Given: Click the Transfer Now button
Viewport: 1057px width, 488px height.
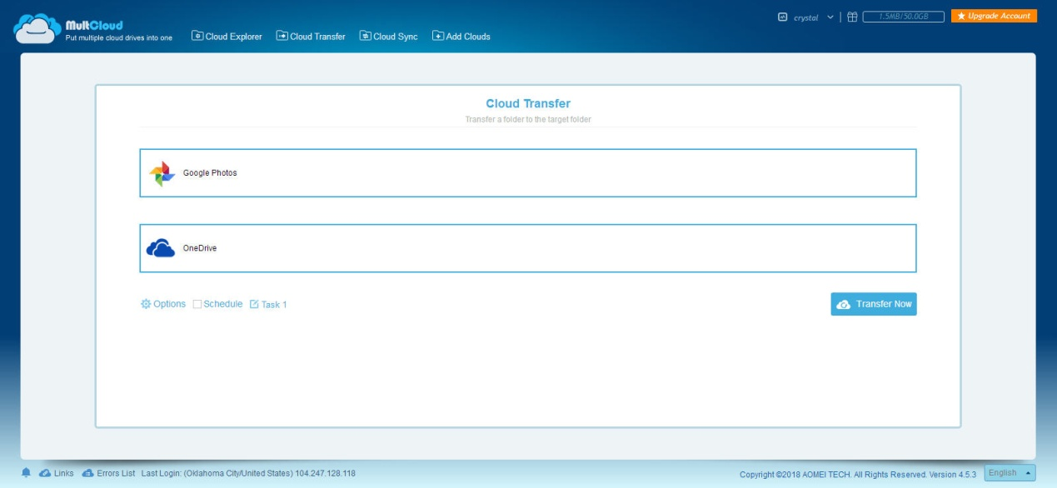Looking at the screenshot, I should tap(874, 304).
